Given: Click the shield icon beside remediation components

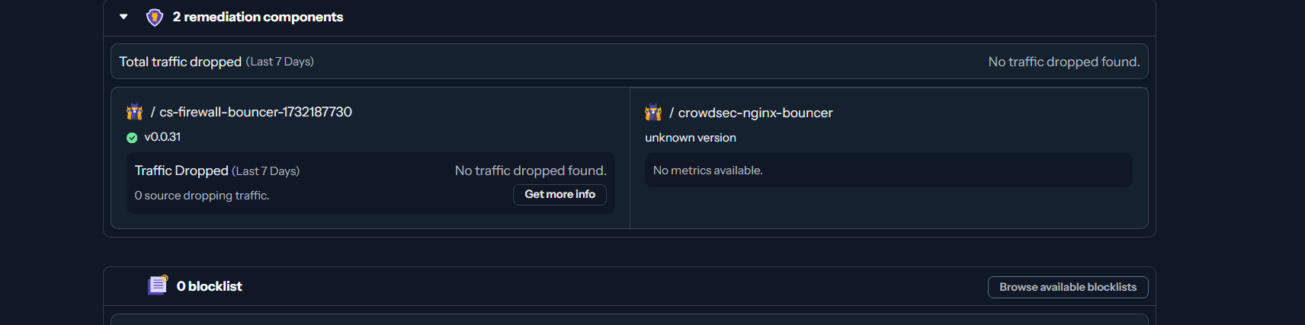Looking at the screenshot, I should pyautogui.click(x=155, y=17).
